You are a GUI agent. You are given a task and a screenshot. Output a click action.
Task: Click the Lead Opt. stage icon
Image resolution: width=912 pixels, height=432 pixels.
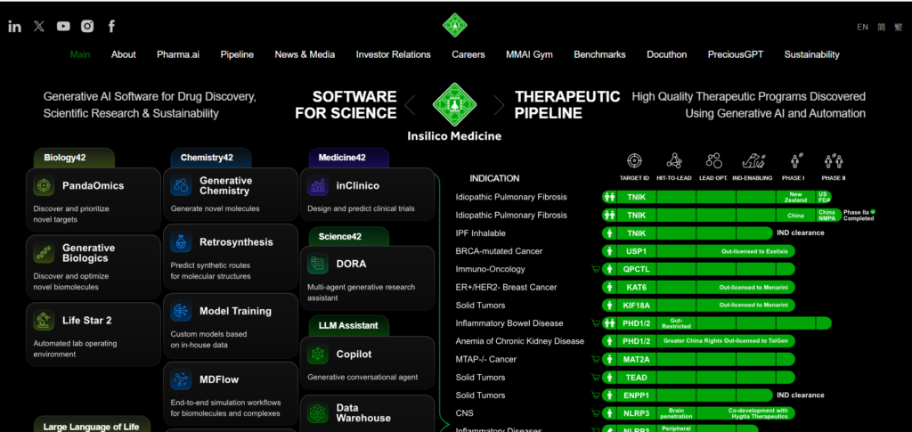pyautogui.click(x=713, y=160)
